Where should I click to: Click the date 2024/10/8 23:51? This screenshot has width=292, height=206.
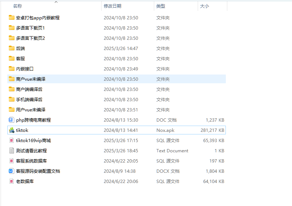[x=121, y=110]
